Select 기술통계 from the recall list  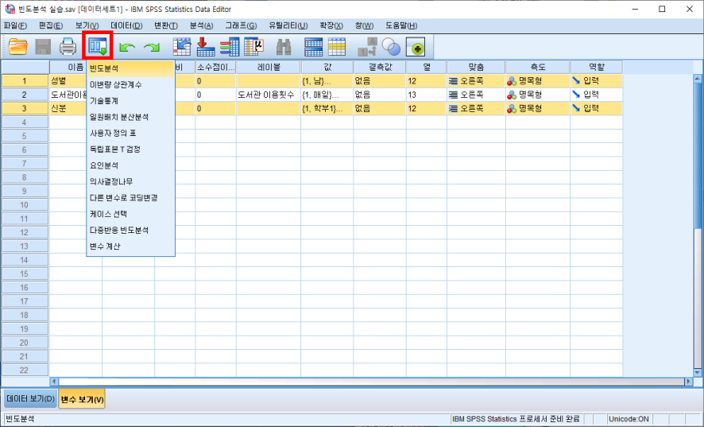click(x=130, y=101)
